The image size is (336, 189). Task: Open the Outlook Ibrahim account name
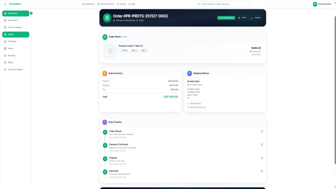[324, 4]
